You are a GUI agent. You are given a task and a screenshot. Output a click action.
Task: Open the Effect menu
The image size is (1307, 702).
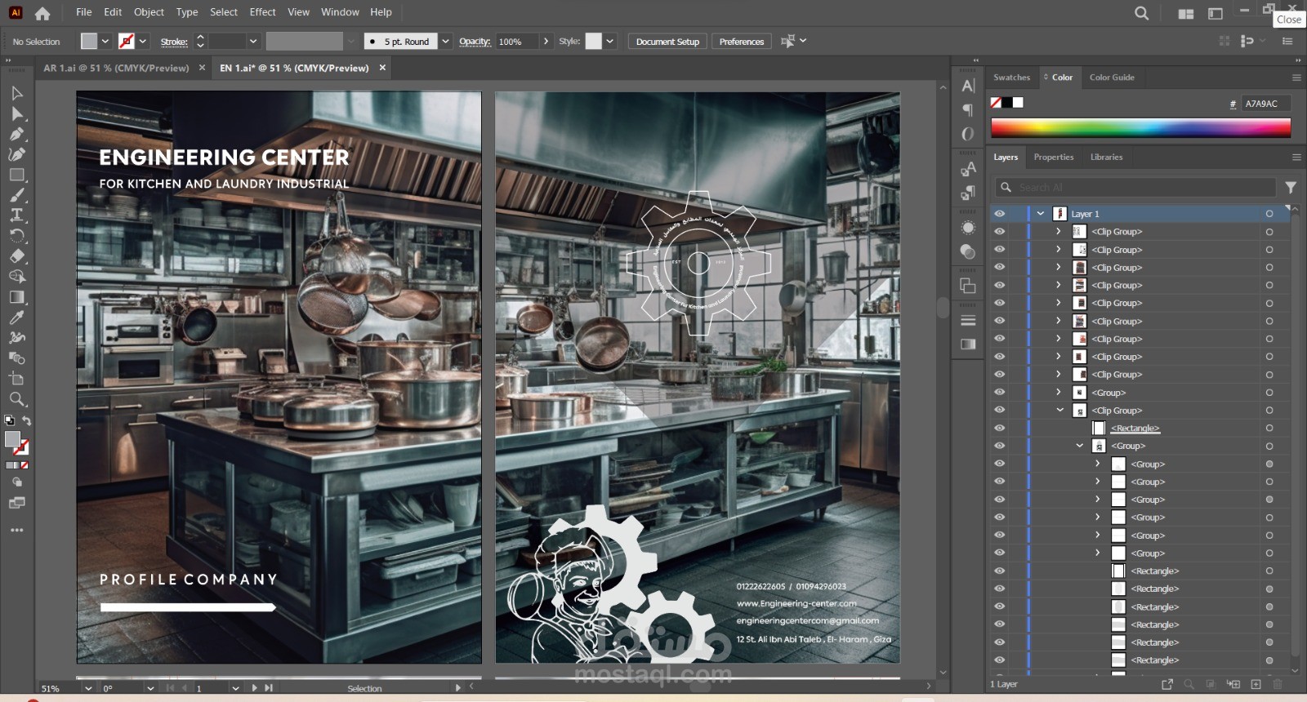coord(262,12)
